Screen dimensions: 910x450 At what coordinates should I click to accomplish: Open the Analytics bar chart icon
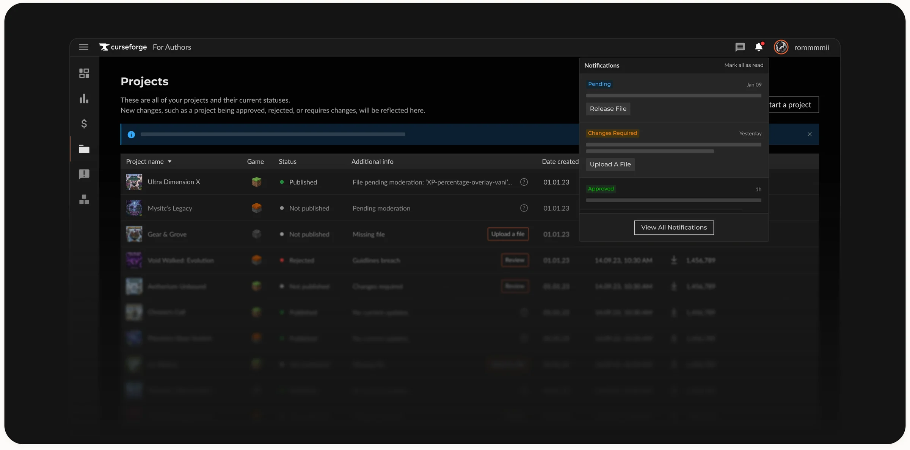(84, 98)
